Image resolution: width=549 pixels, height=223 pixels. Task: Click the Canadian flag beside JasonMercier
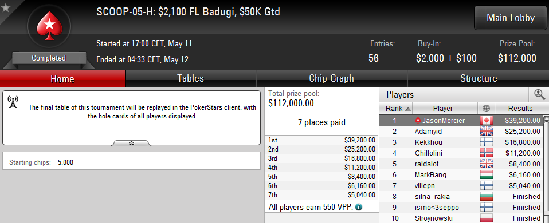[x=487, y=121]
